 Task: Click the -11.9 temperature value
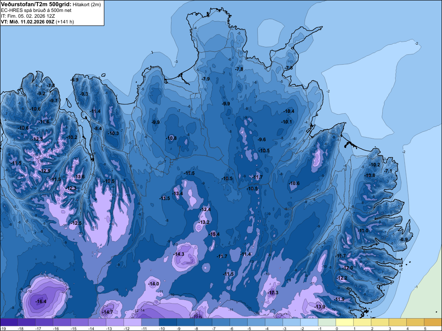click(339, 299)
